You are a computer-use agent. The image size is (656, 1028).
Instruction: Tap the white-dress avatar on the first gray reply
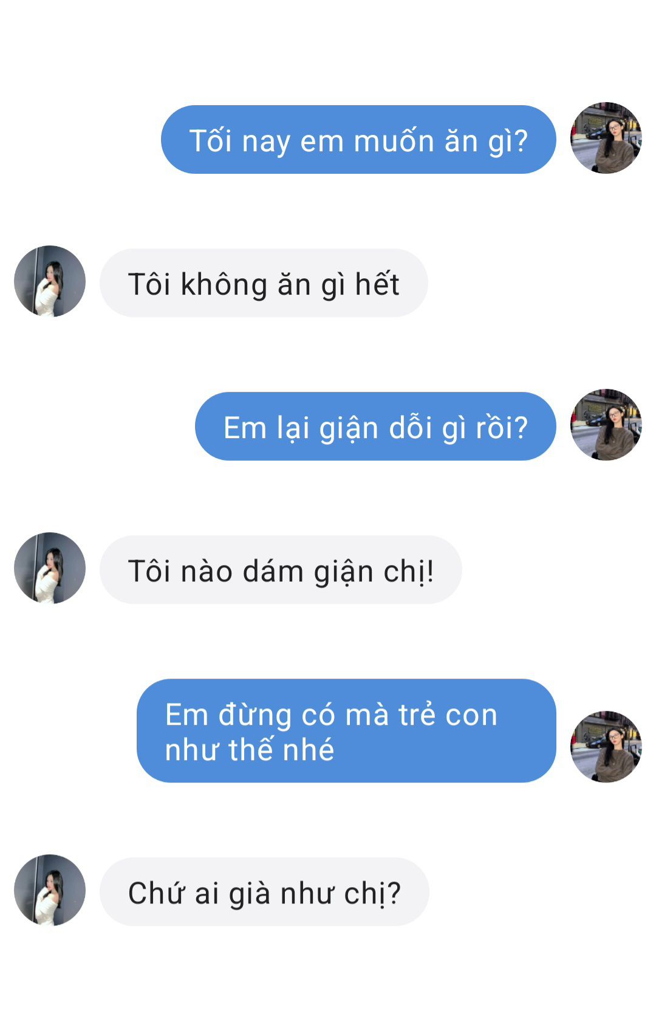coord(50,281)
